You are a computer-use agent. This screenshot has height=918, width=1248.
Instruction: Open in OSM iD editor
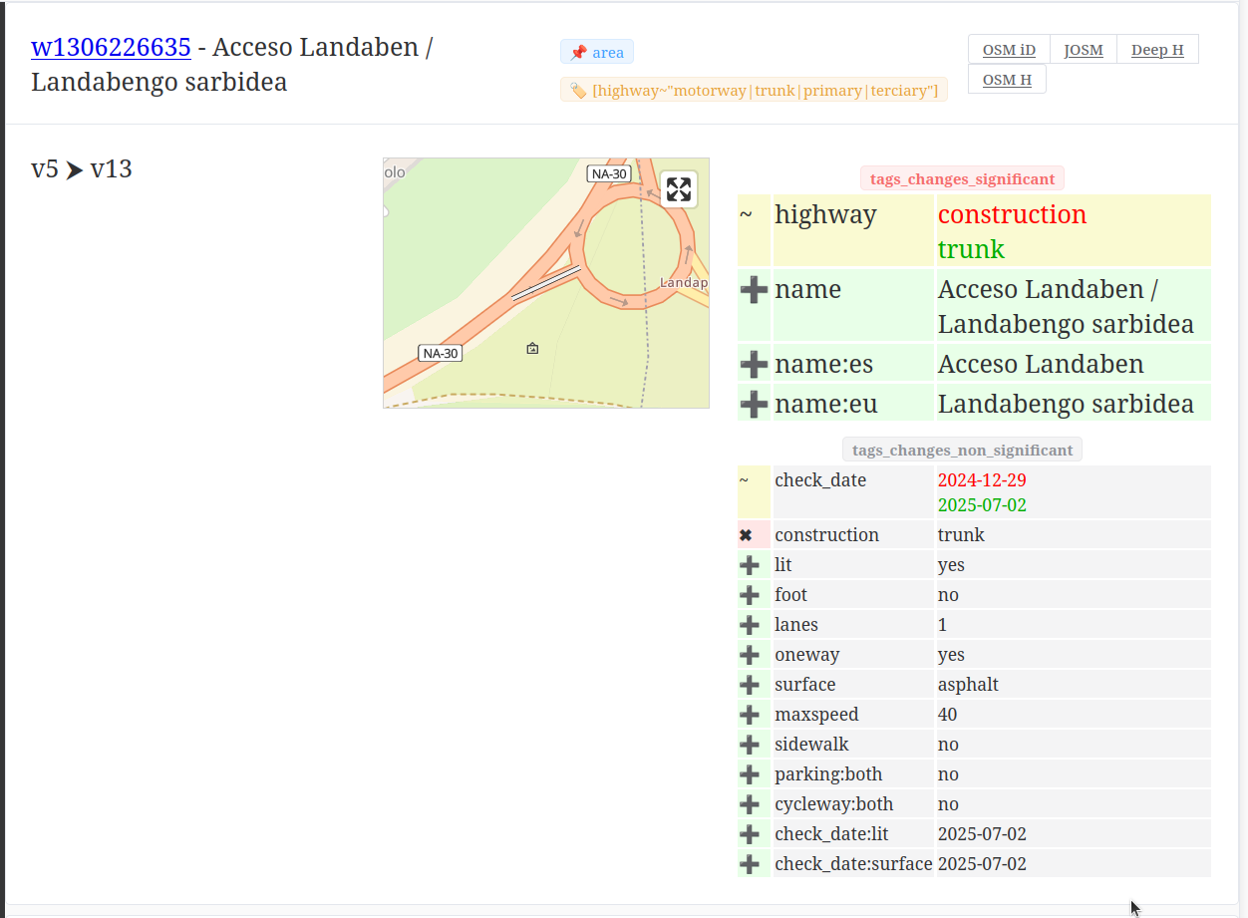(1009, 50)
